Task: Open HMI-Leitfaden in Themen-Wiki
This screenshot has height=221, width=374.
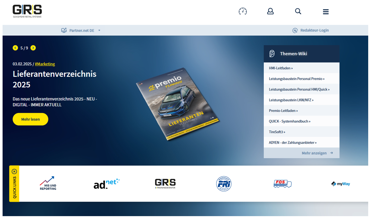Action: click(281, 68)
